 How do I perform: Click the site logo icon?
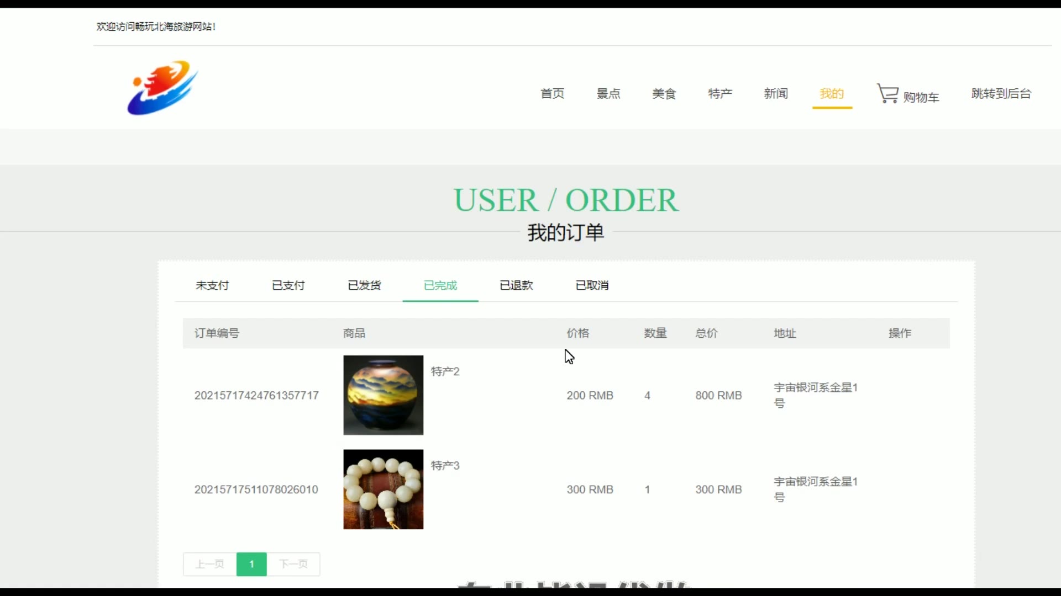point(162,88)
